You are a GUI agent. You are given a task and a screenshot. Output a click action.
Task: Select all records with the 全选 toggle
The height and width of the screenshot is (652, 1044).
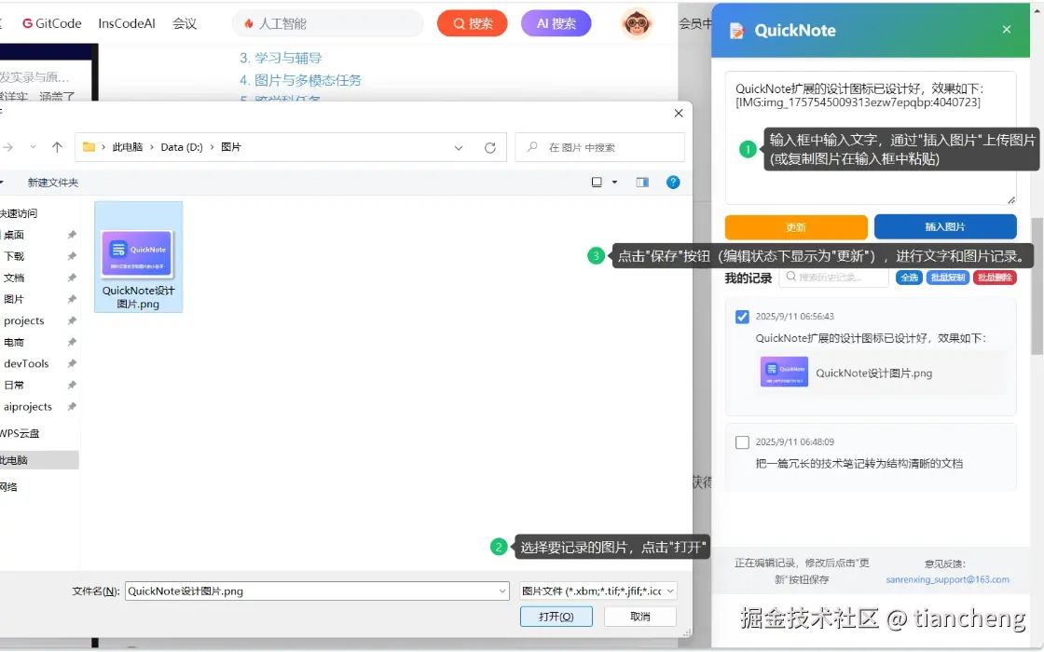[909, 277]
